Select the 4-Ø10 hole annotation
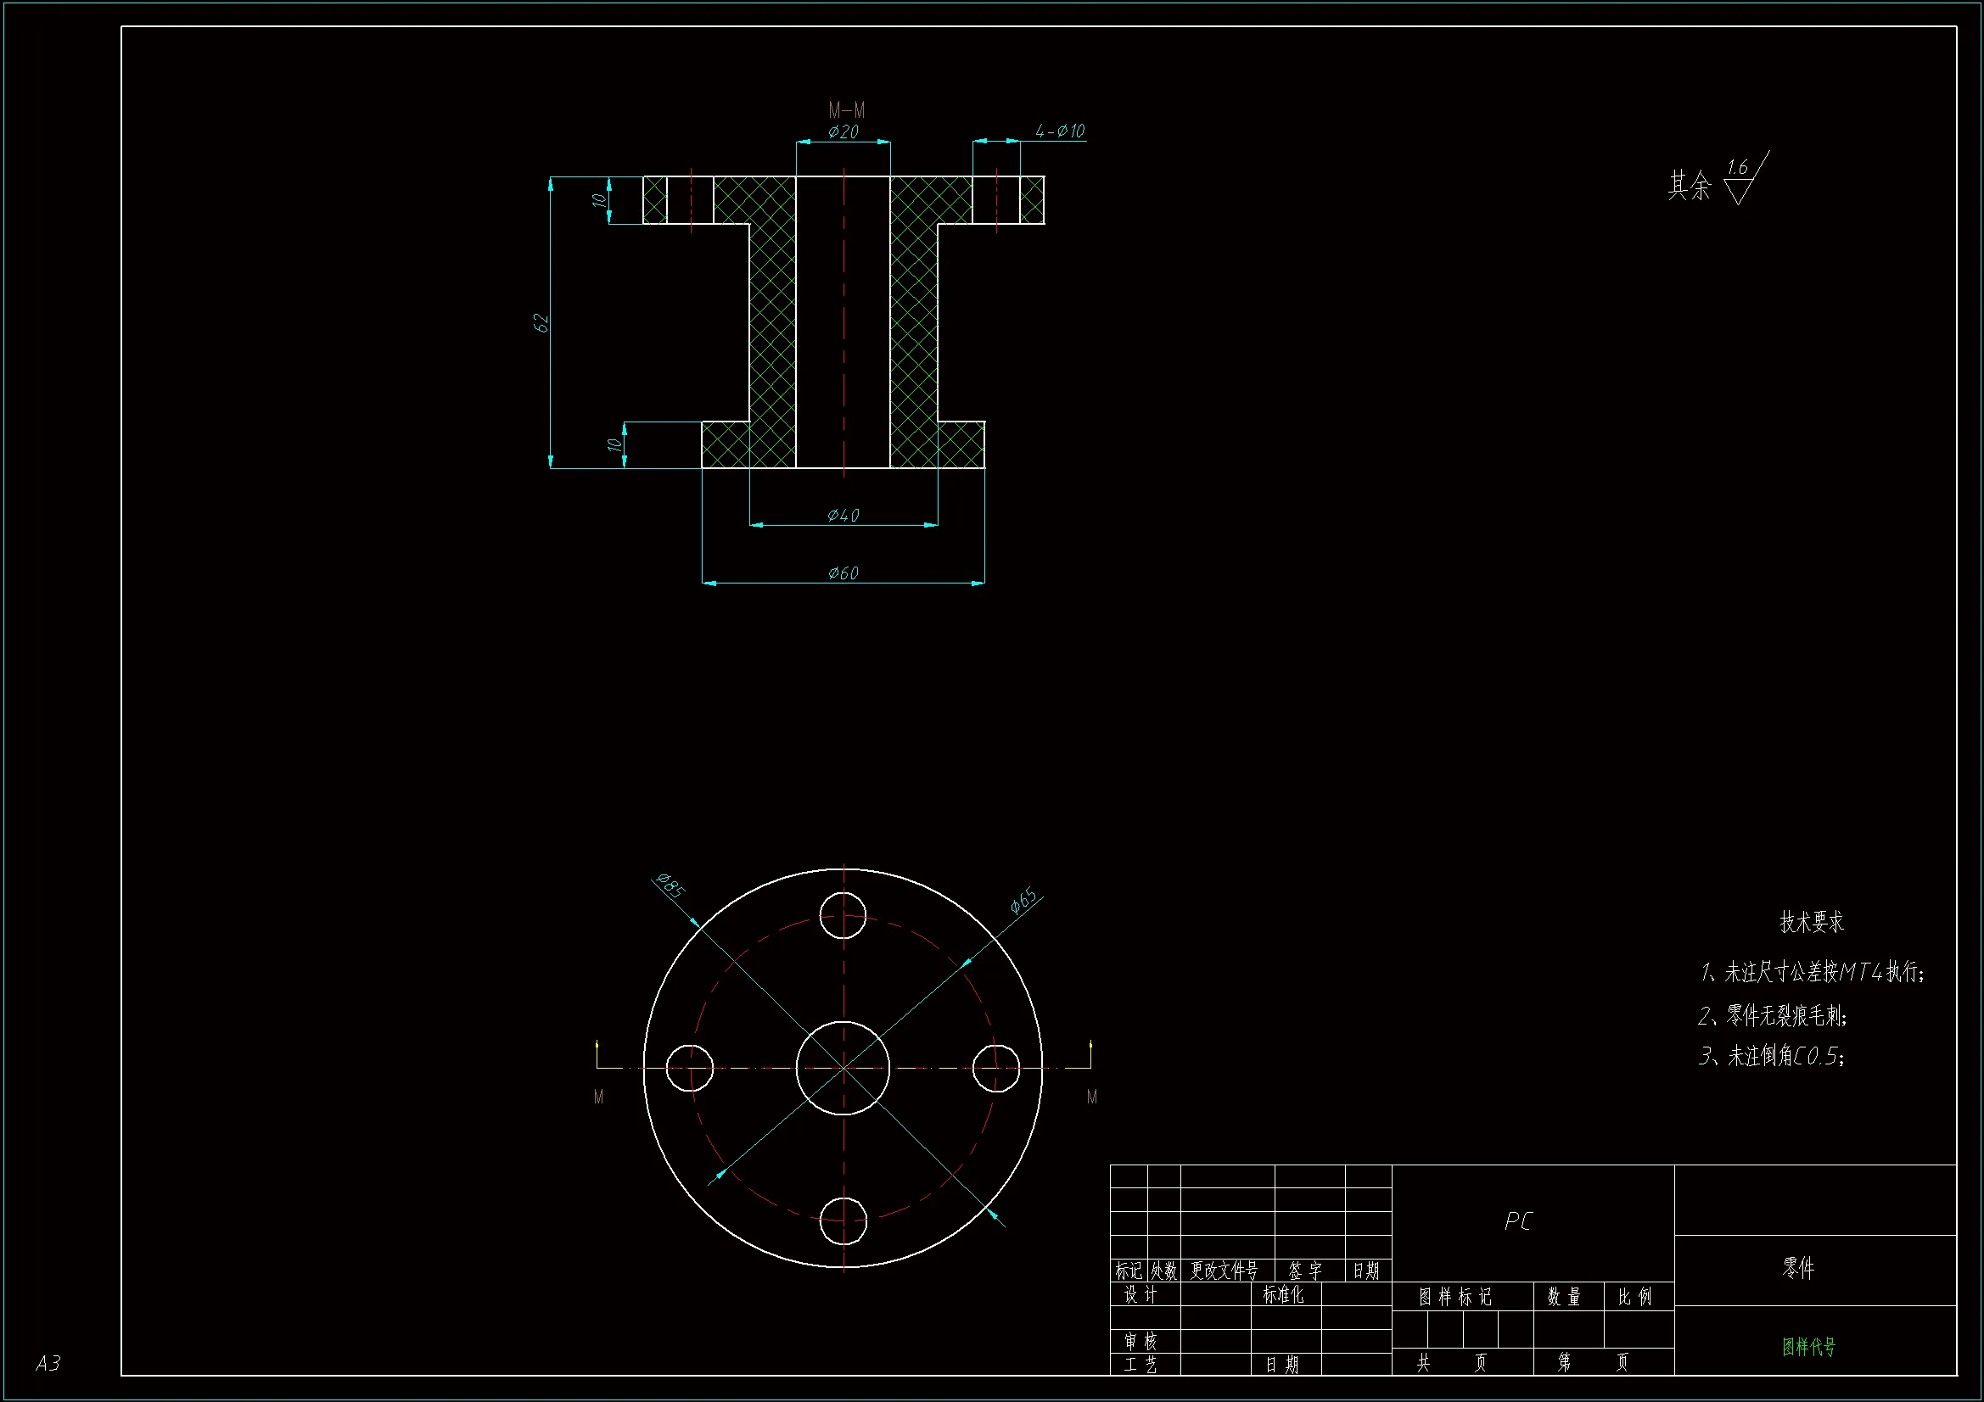 pos(1059,131)
